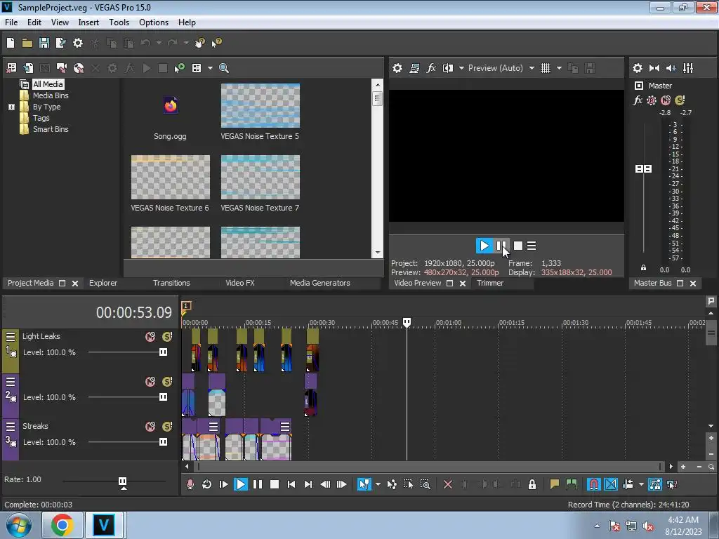Switch to the Transitions tab

tap(171, 283)
